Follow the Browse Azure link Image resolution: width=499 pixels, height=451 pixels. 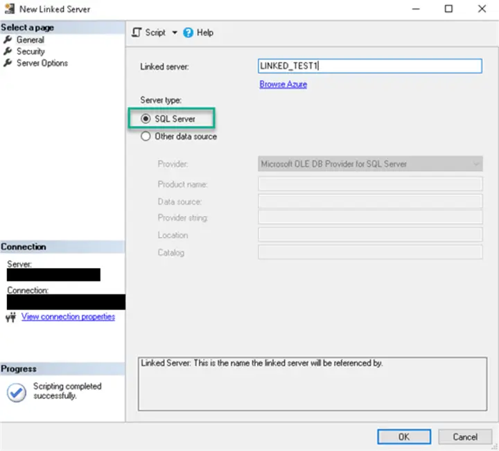click(283, 84)
